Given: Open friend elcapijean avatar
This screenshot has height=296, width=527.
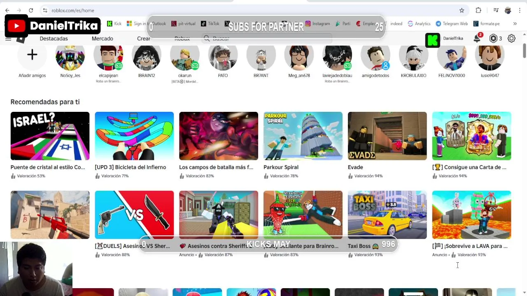Looking at the screenshot, I should pyautogui.click(x=108, y=56).
